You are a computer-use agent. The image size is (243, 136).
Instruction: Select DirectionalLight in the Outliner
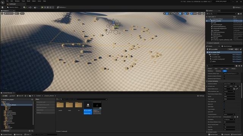[218, 25]
